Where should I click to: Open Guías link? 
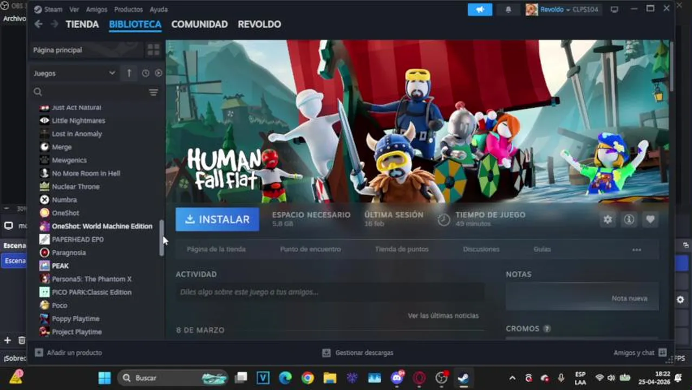coord(542,249)
